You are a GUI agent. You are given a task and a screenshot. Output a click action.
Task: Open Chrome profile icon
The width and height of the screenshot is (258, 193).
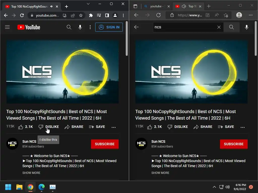115,15
